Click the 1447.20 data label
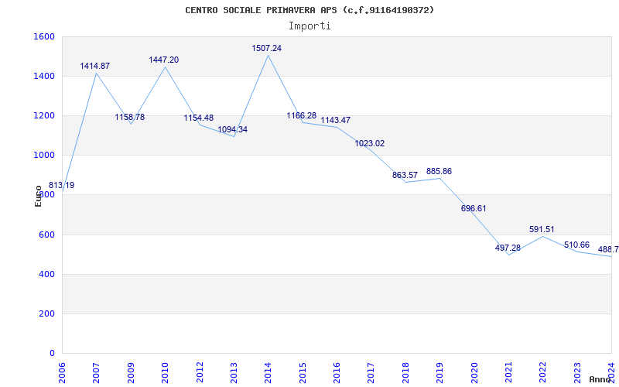619x387 pixels. 164,60
